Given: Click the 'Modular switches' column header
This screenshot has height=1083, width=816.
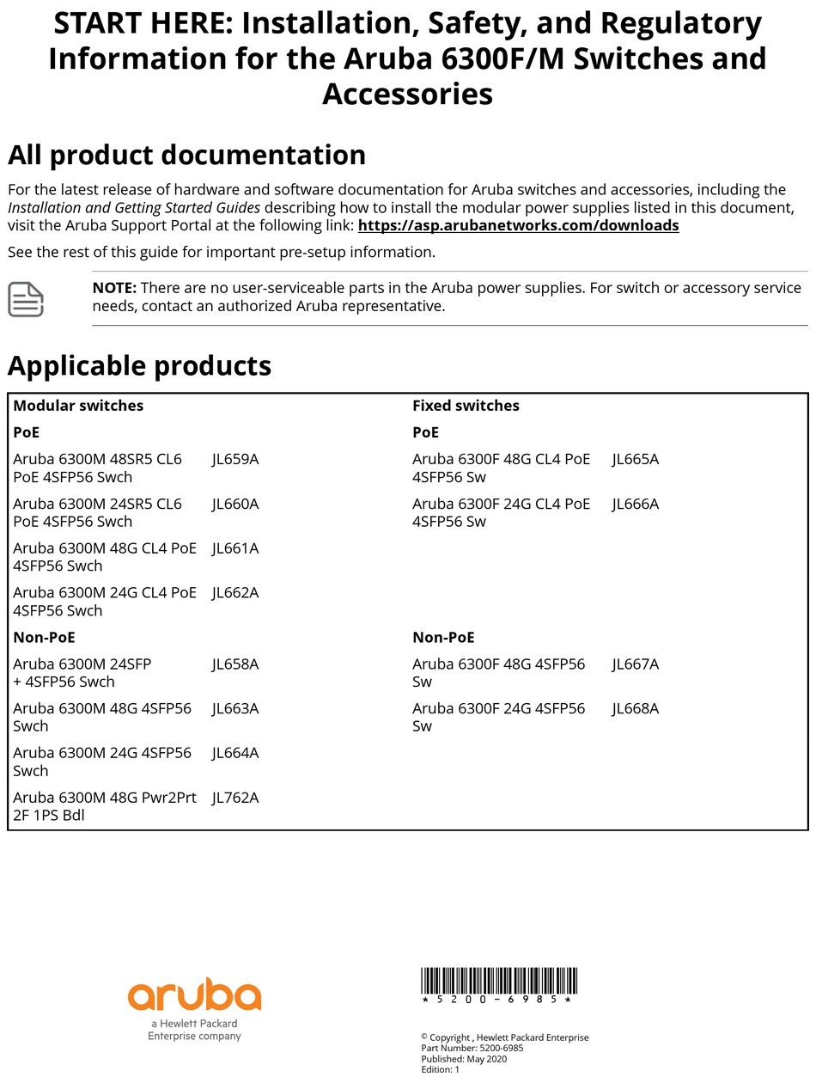Looking at the screenshot, I should pos(78,406).
